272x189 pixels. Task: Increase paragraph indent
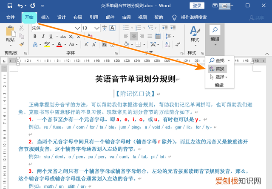coord(173,28)
